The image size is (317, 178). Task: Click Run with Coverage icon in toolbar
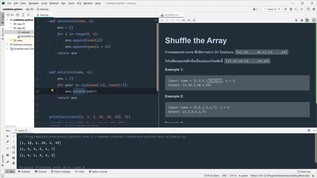tap(296, 9)
